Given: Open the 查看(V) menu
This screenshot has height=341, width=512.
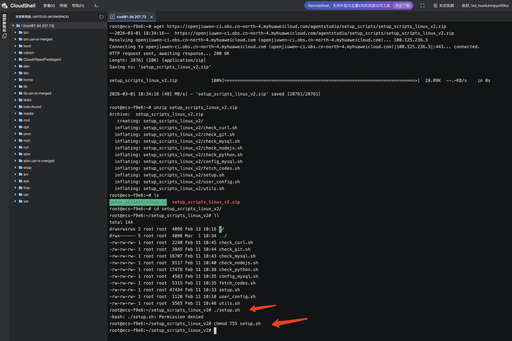Looking at the screenshot, I should tap(49, 6).
